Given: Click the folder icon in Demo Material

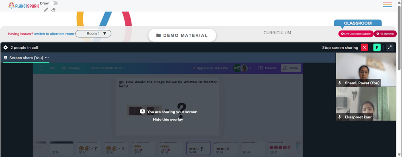Looking at the screenshot, I should 158,35.
